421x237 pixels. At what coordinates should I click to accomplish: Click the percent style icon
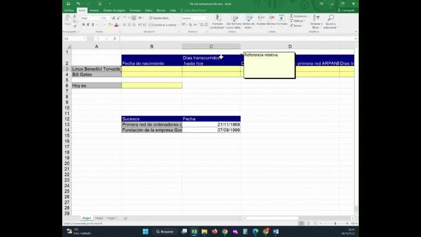[x=190, y=25]
